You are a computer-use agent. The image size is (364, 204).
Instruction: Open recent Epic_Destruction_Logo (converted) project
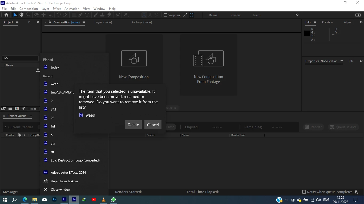[x=74, y=160]
